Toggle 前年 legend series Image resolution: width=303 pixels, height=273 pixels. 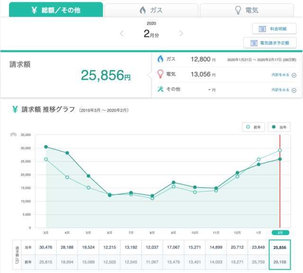pyautogui.click(x=253, y=127)
